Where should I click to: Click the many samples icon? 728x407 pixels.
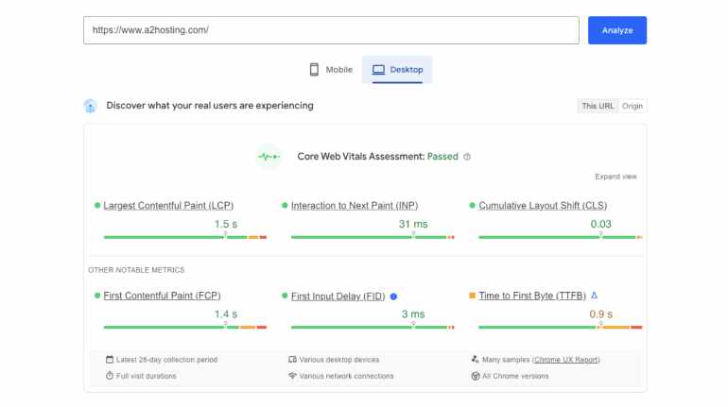click(475, 359)
